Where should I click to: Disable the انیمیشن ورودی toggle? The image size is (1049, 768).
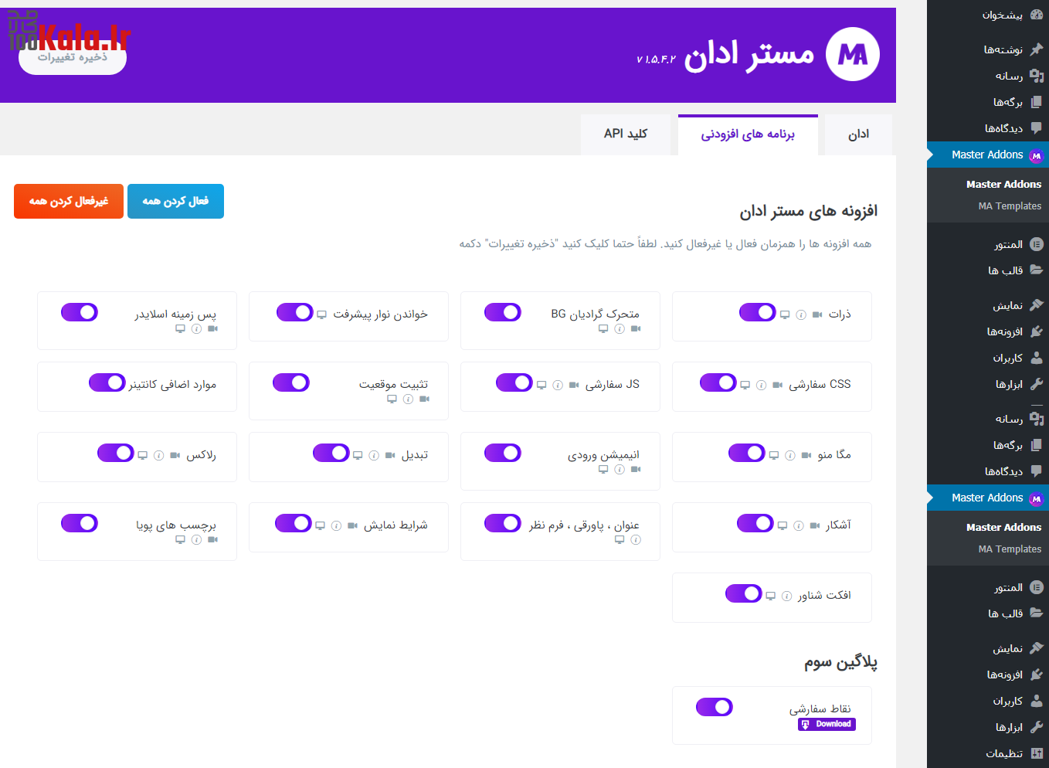(x=503, y=453)
